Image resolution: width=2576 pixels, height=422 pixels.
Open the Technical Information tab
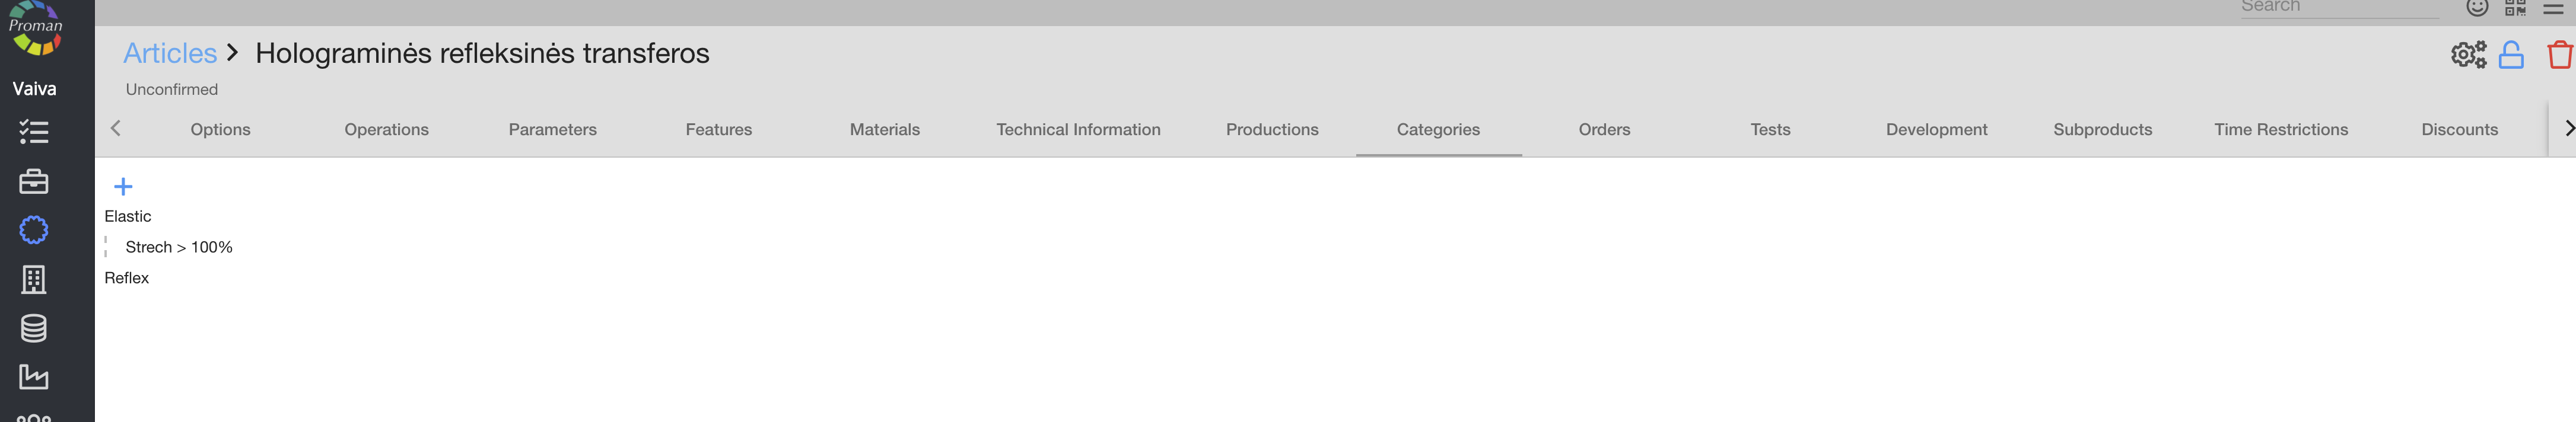(x=1078, y=129)
